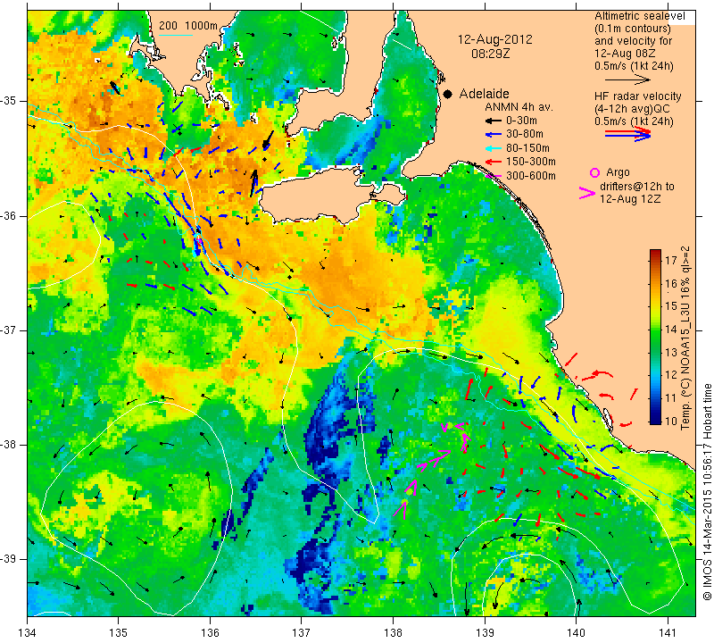Select the red 150-300m legend arrow
This screenshot has width=714, height=643.
[x=494, y=162]
